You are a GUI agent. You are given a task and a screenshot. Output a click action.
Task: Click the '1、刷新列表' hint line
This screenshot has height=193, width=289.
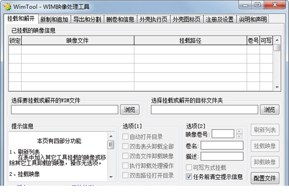click(x=25, y=152)
